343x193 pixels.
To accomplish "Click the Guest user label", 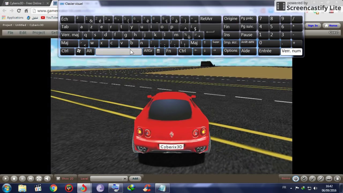I will click(334, 32).
